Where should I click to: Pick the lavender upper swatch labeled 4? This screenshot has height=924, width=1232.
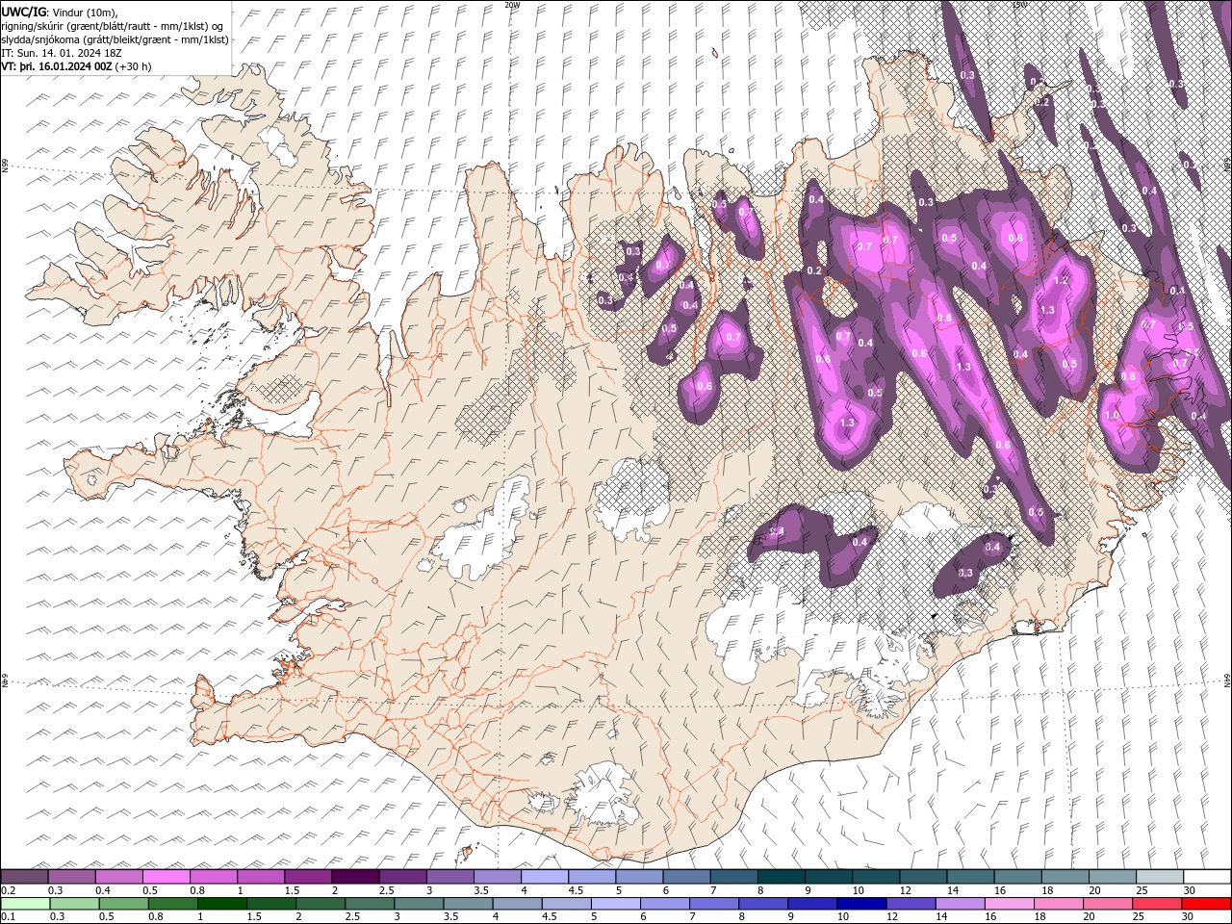point(545,877)
